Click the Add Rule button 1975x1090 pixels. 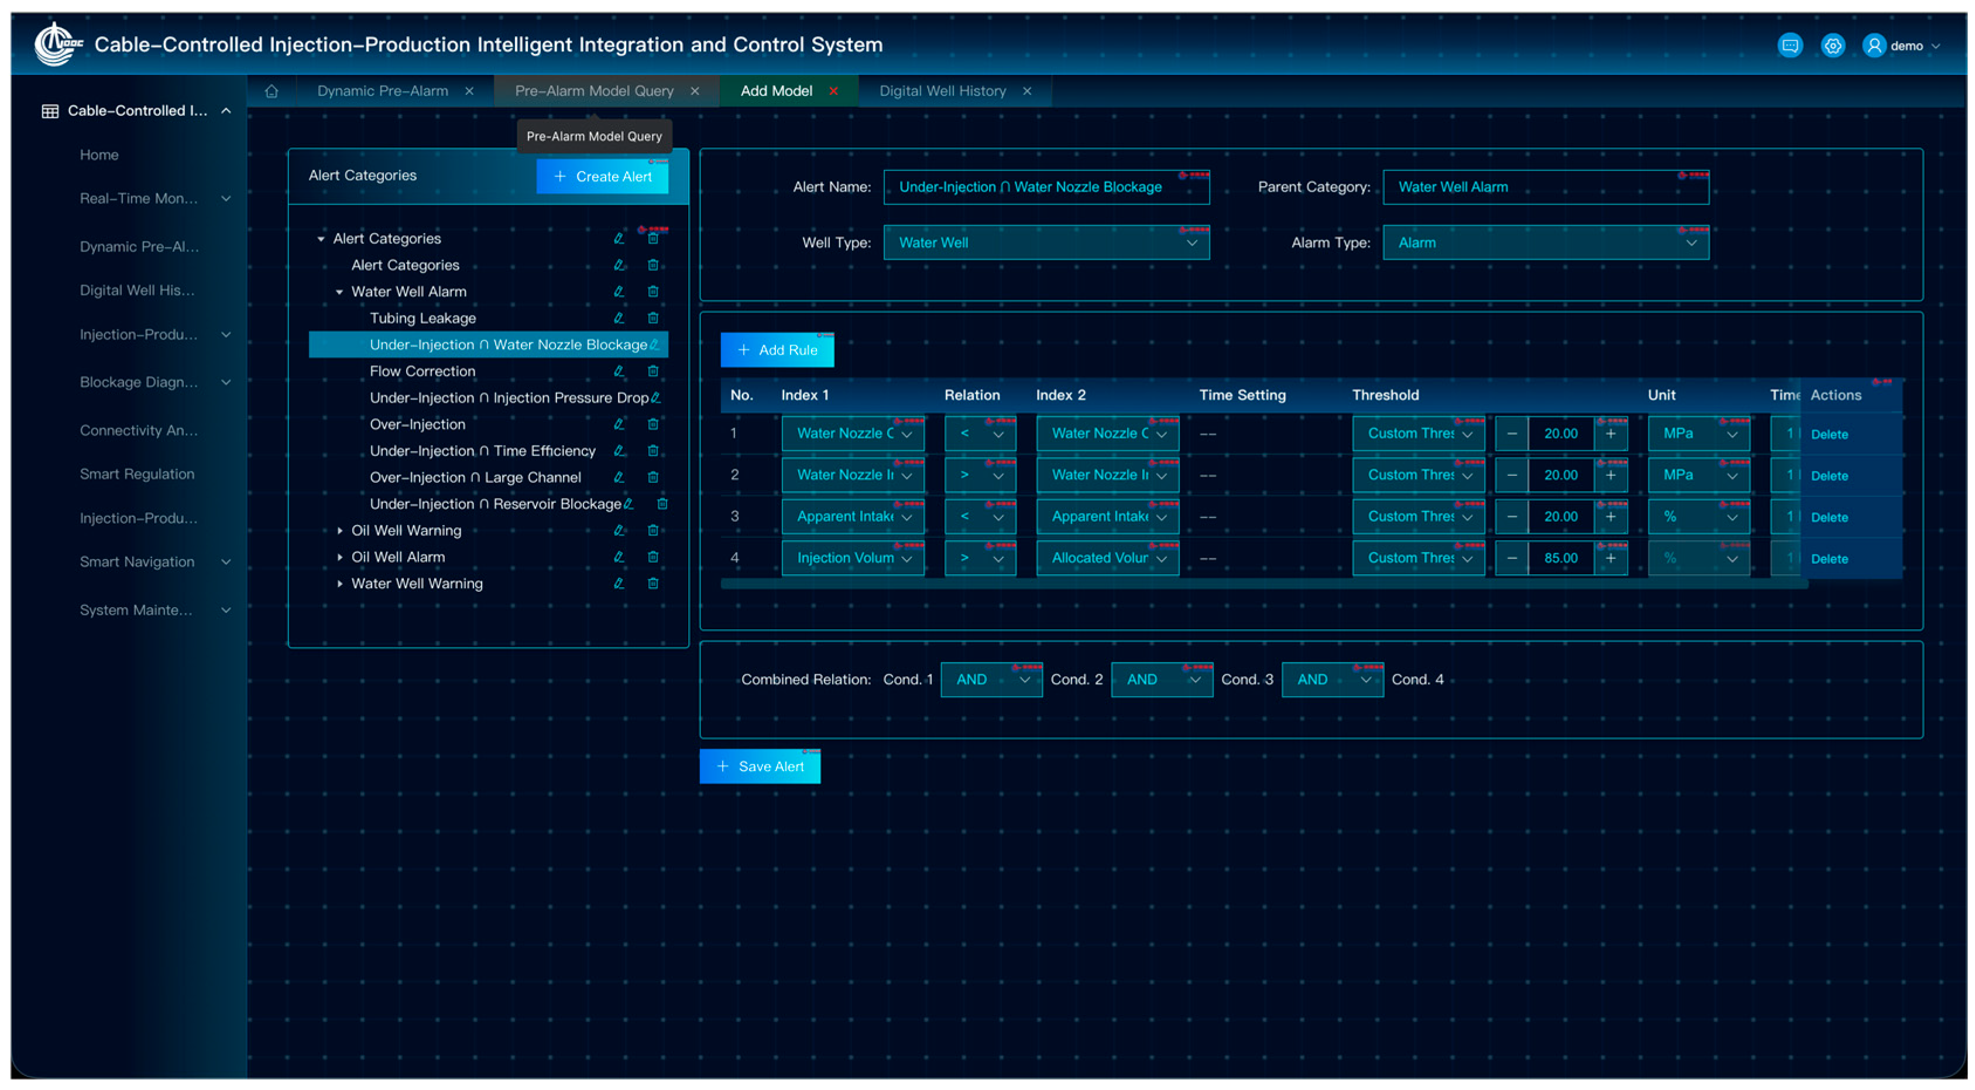tap(777, 350)
